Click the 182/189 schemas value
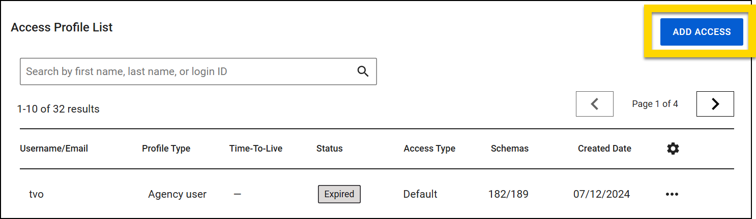The image size is (756, 219). [x=508, y=194]
